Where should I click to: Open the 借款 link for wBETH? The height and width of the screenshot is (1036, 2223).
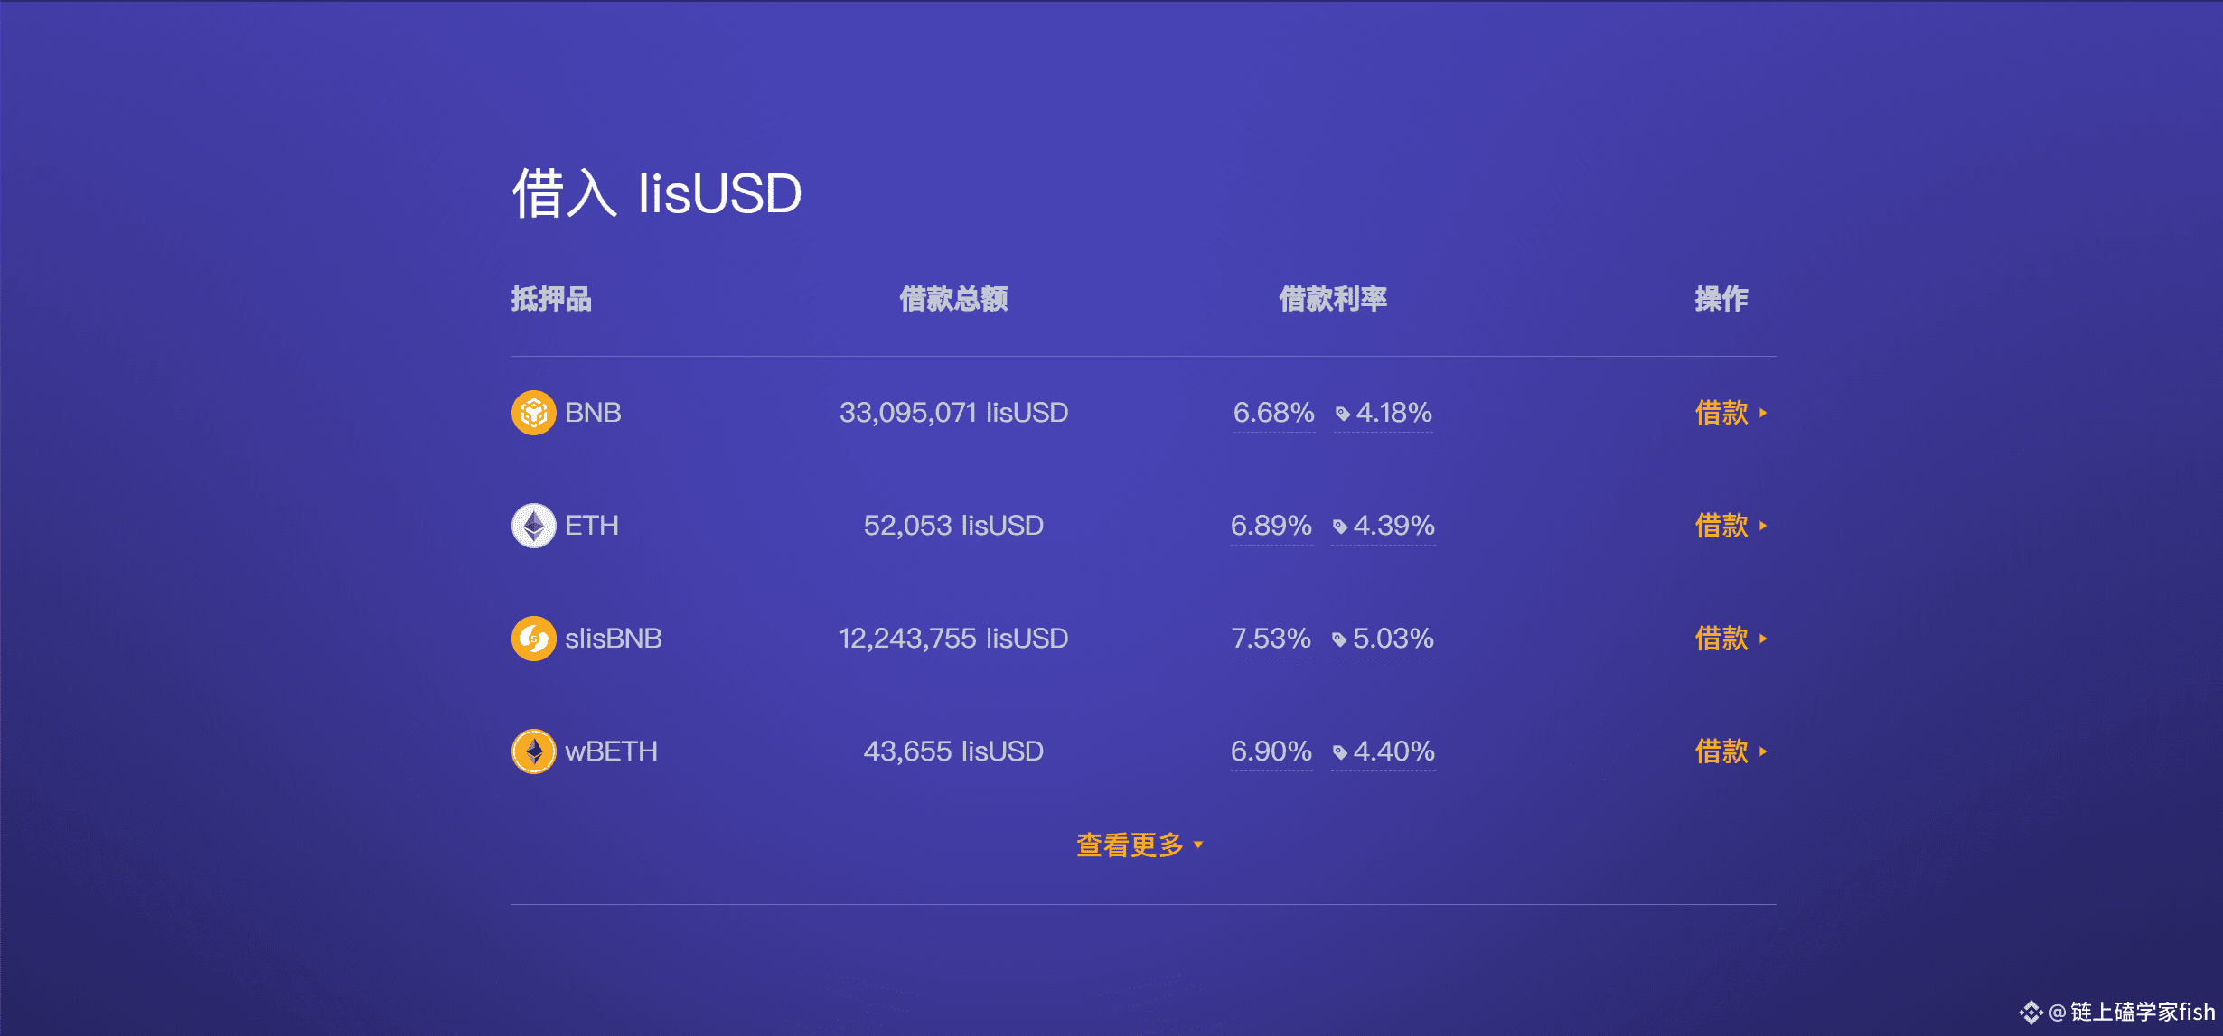1731,751
